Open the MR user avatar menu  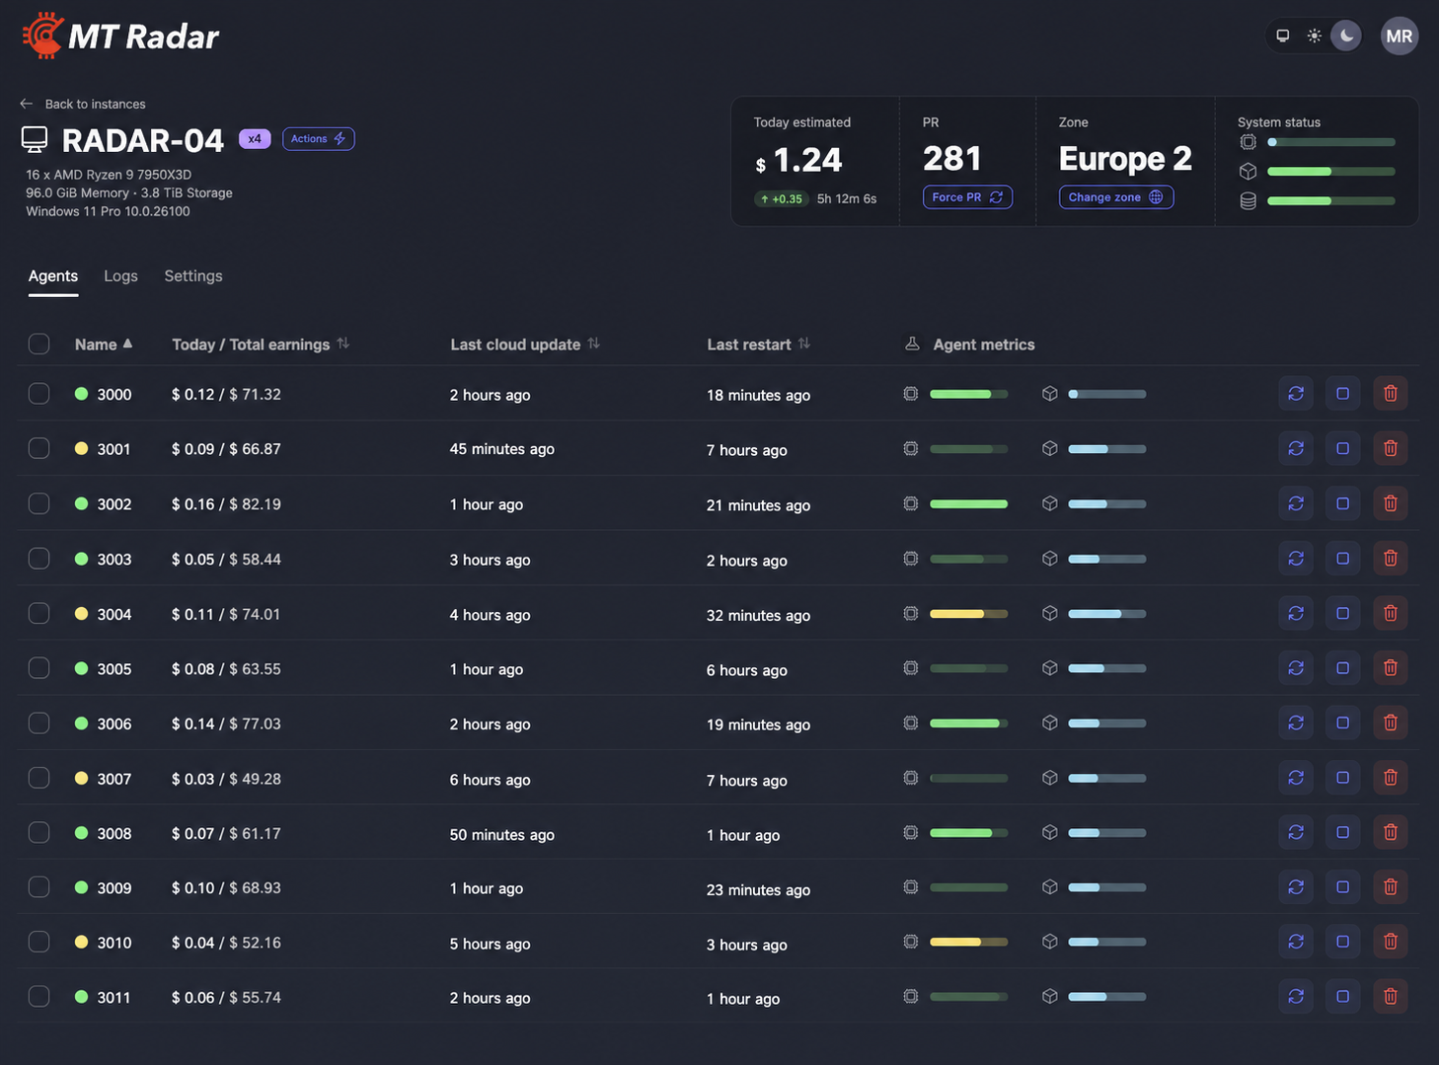(1400, 36)
